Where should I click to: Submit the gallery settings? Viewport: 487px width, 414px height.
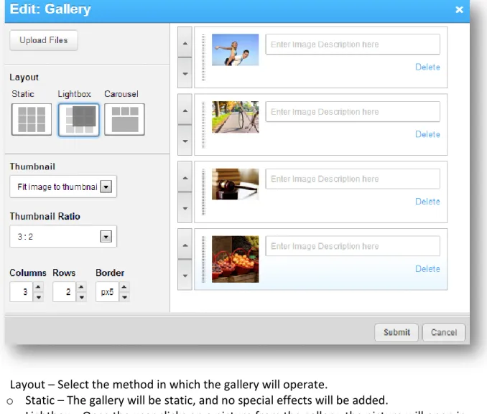396,332
